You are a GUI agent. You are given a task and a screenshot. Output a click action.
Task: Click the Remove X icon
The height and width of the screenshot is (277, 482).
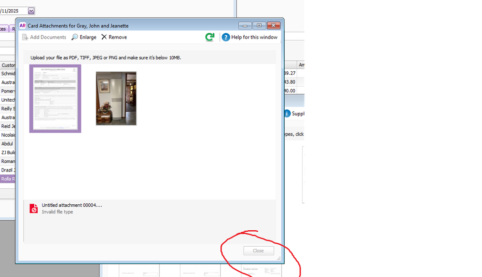[x=104, y=37]
